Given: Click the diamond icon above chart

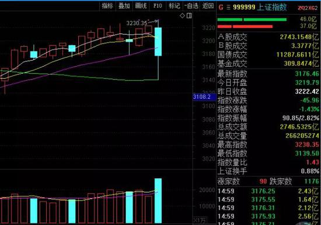Looking at the screenshot, I should tap(182, 16).
